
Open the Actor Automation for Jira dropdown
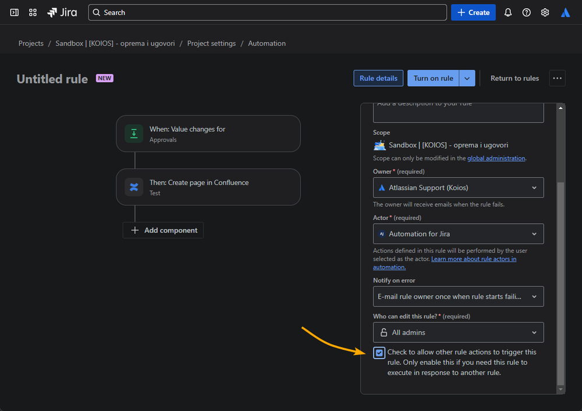(x=458, y=234)
